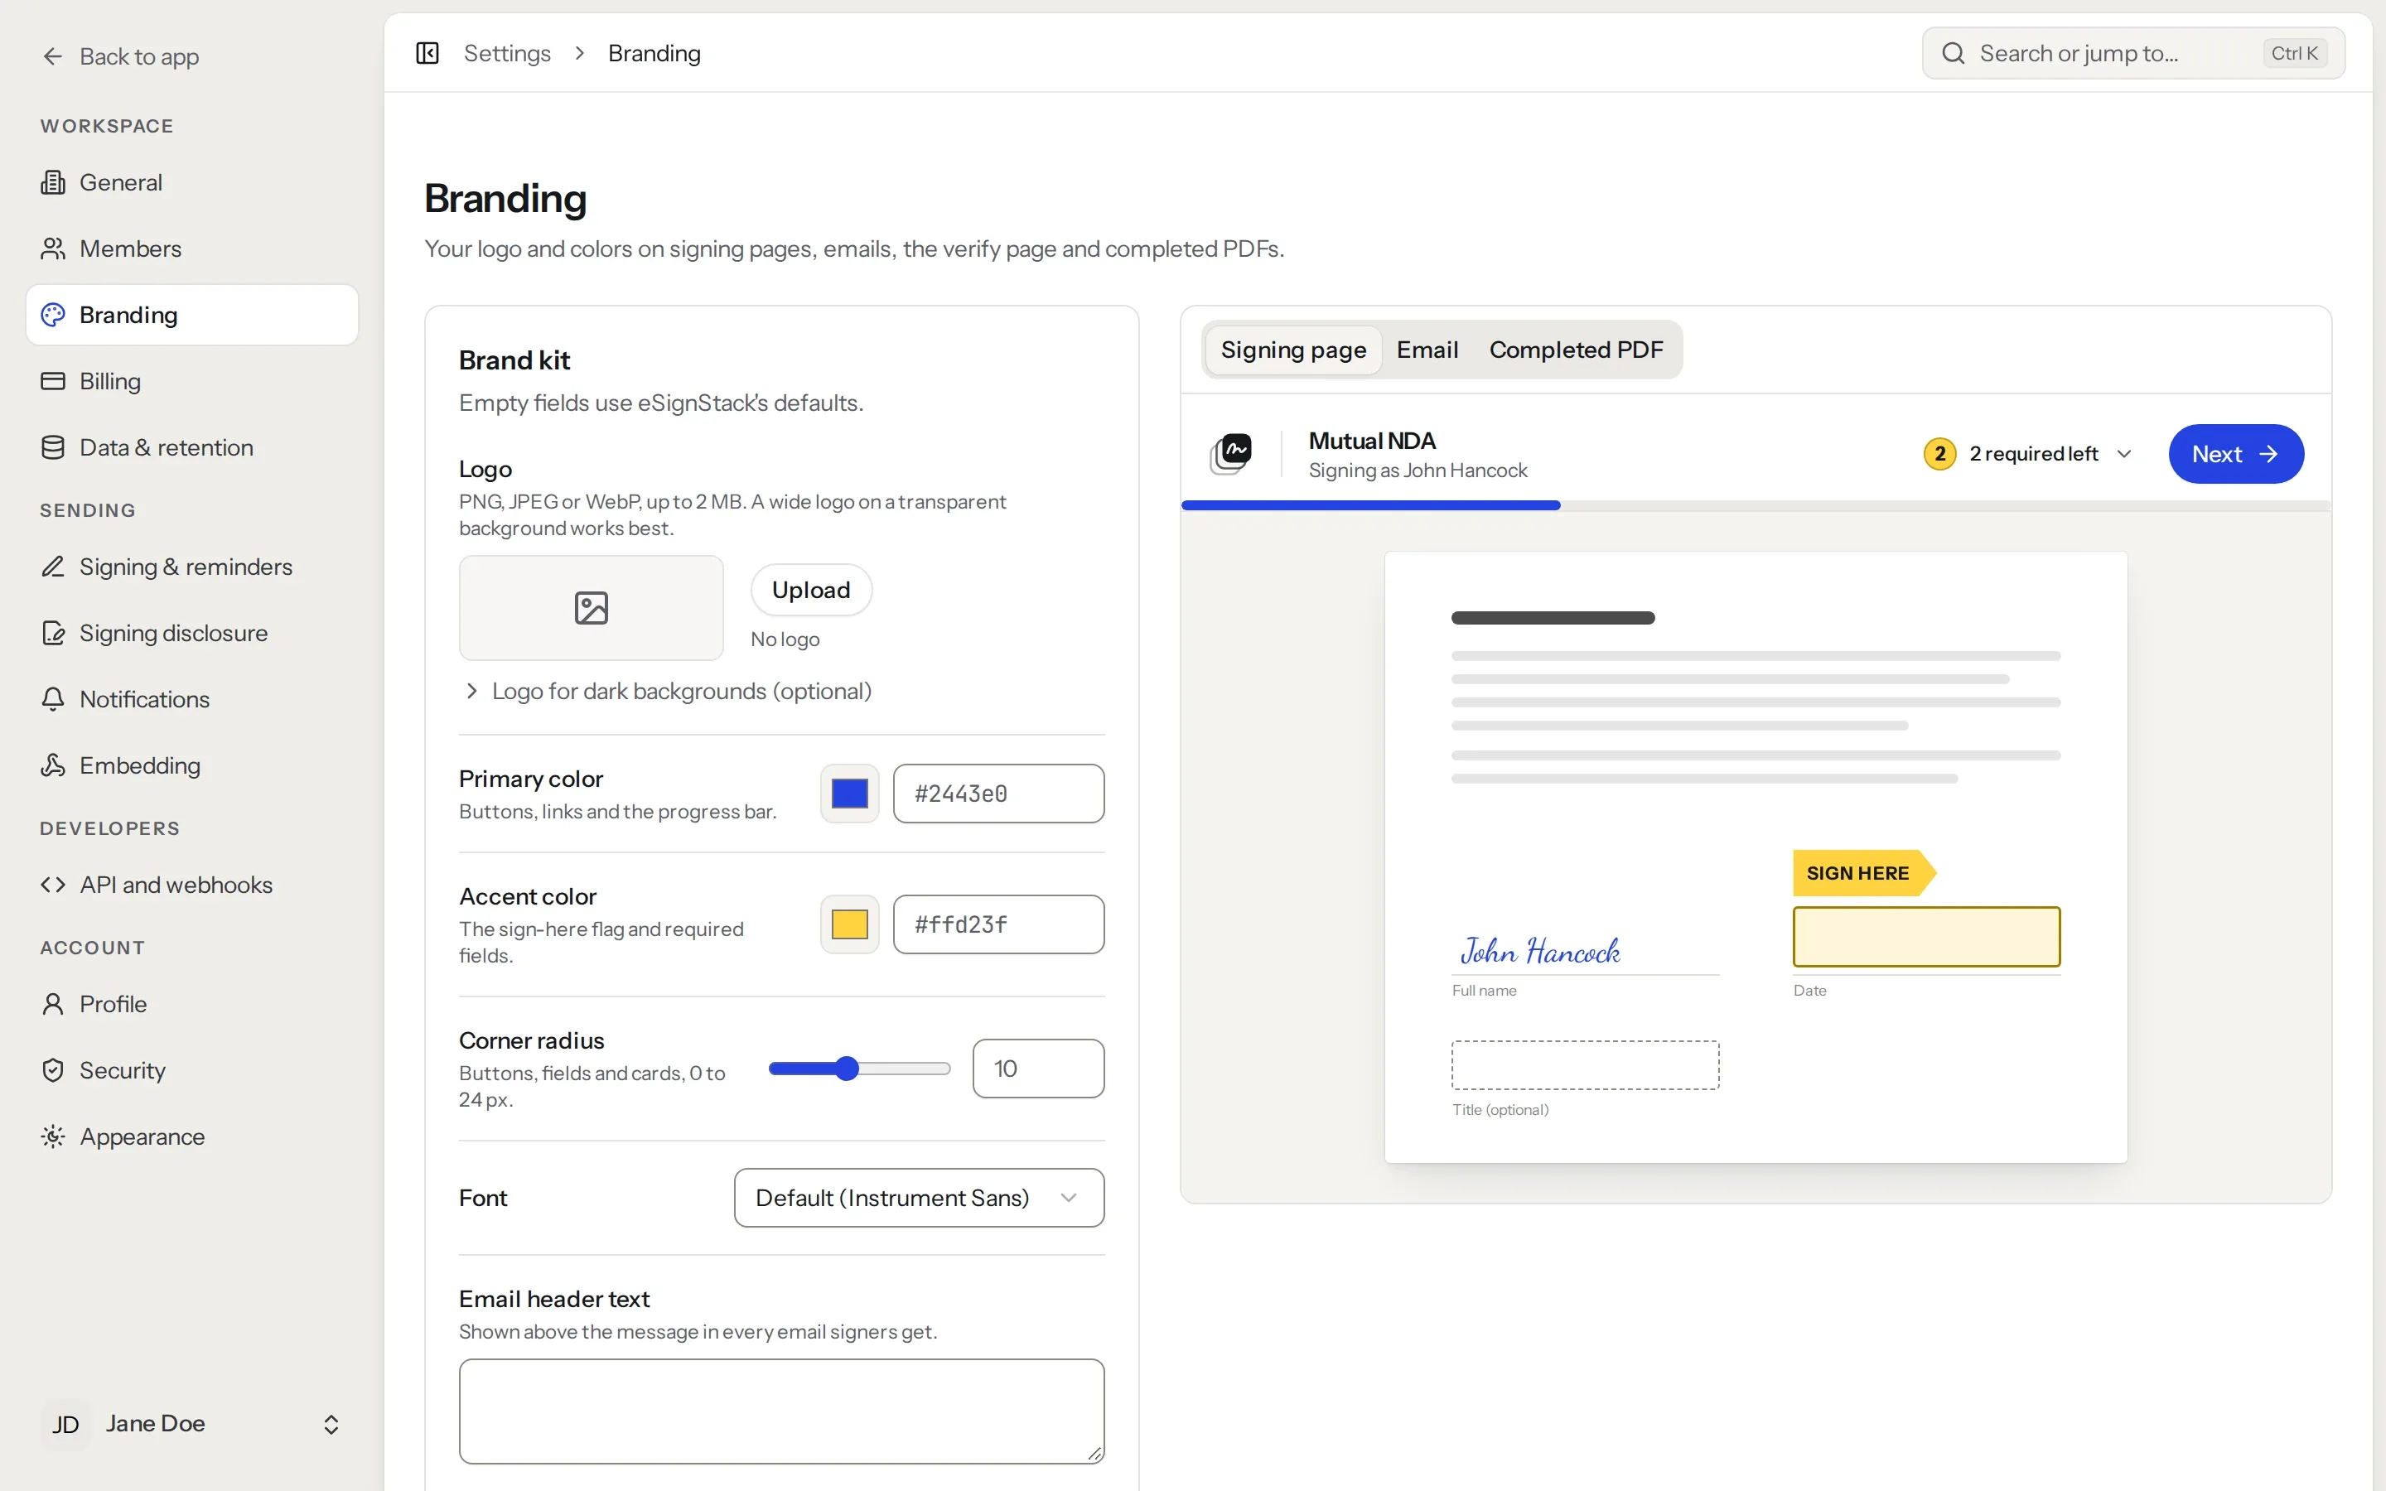Click the yellow 2 required badge
This screenshot has height=1491, width=2386.
1939,454
